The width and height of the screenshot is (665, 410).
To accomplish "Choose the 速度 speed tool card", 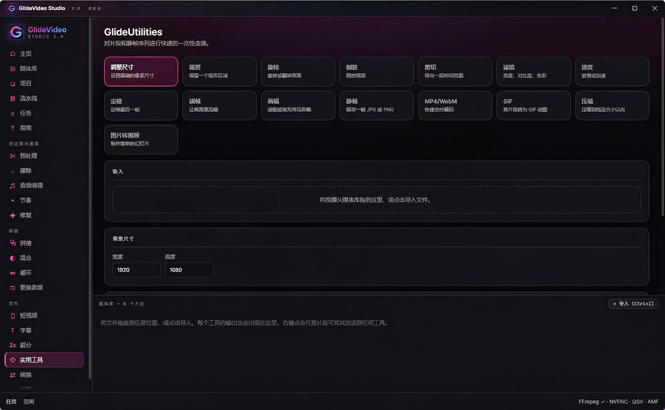I will tap(612, 71).
